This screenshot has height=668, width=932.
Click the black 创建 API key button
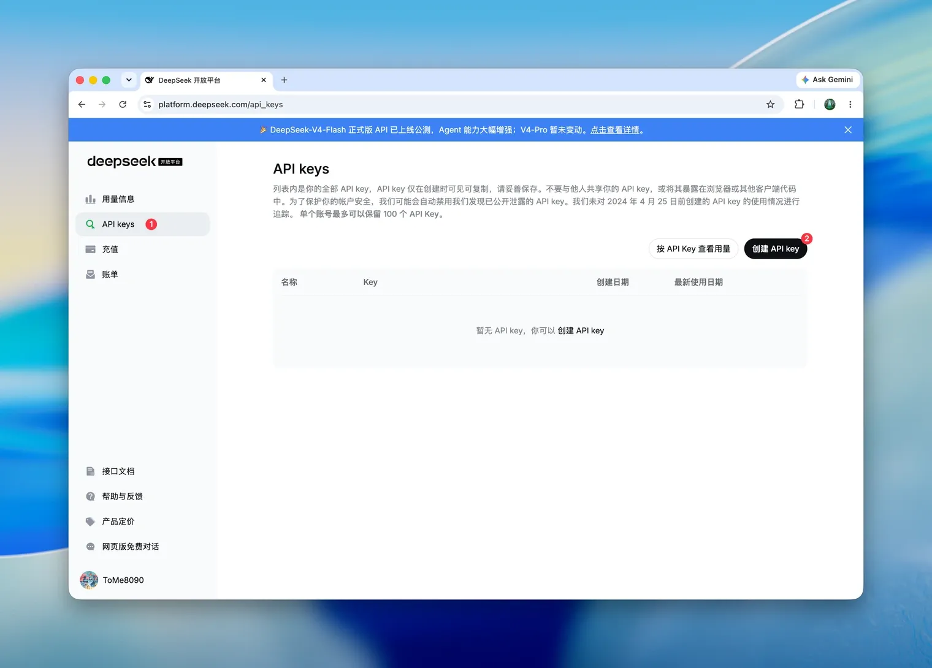pos(776,249)
